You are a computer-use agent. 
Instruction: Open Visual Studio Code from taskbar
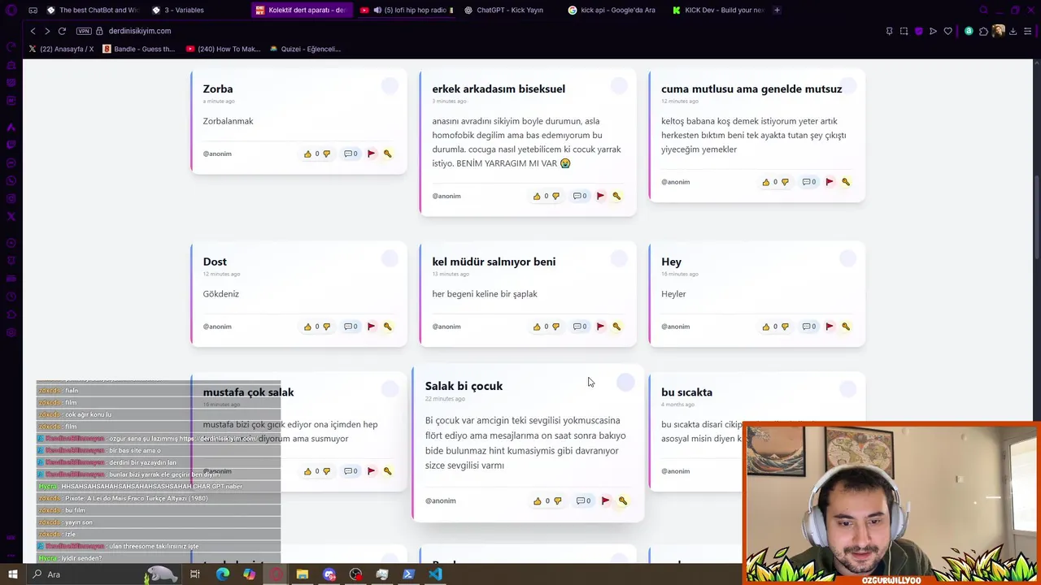point(435,574)
